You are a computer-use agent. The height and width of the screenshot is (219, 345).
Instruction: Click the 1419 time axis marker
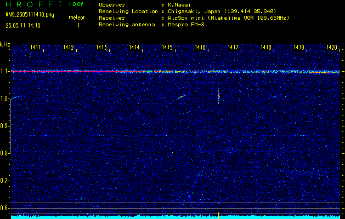pos(299,47)
